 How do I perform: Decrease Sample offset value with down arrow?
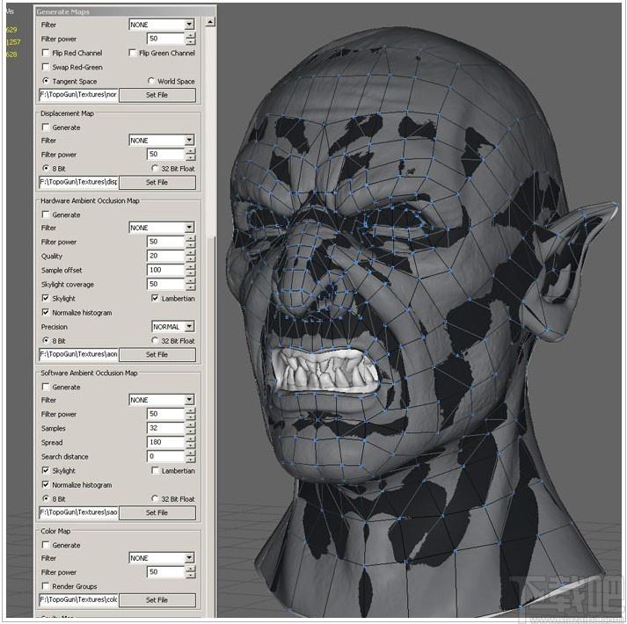pyautogui.click(x=191, y=273)
